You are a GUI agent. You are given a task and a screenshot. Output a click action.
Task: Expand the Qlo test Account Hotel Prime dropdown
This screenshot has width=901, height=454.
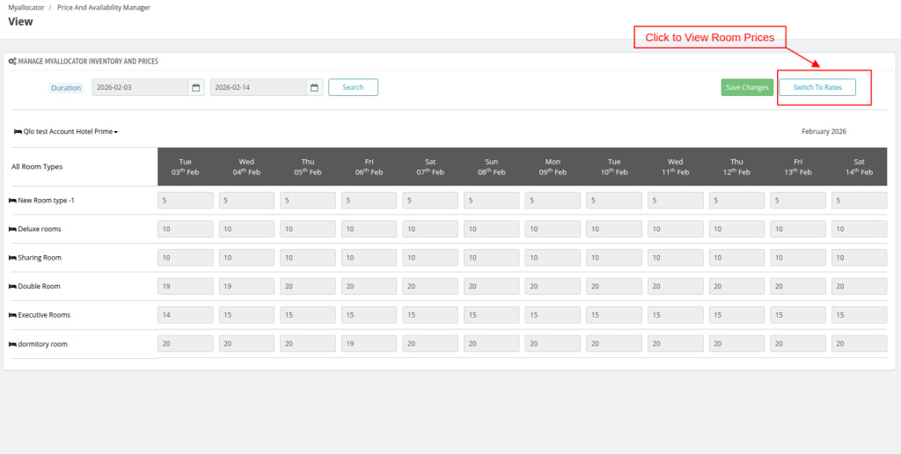(x=66, y=131)
